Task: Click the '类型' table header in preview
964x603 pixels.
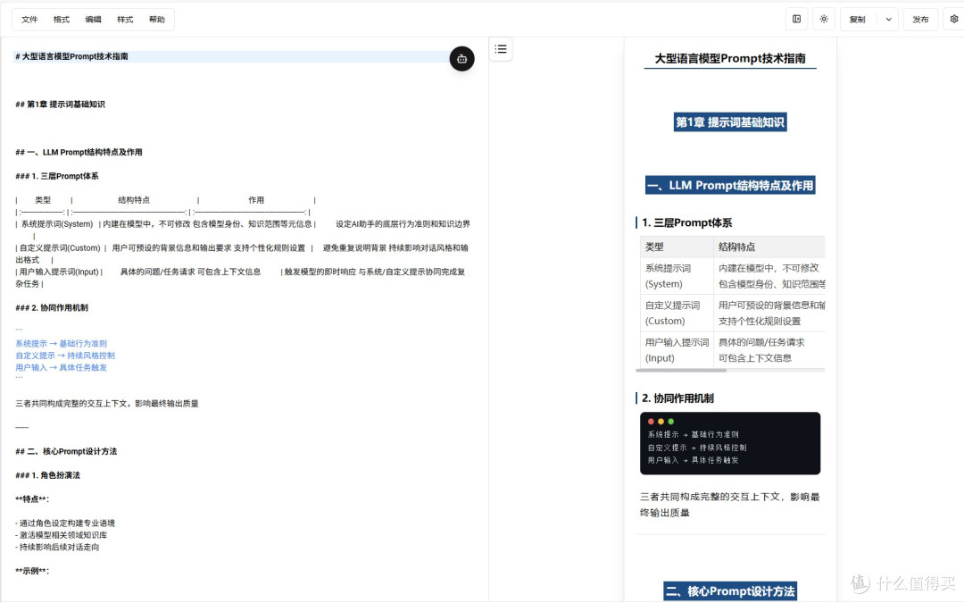Action: 677,247
